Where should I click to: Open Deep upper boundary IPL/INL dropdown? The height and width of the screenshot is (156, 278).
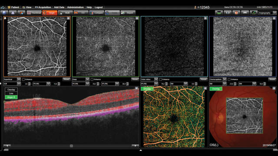[x=80, y=84]
